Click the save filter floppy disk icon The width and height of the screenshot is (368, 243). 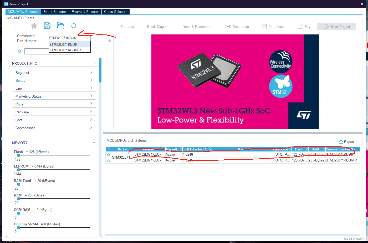pyautogui.click(x=47, y=26)
